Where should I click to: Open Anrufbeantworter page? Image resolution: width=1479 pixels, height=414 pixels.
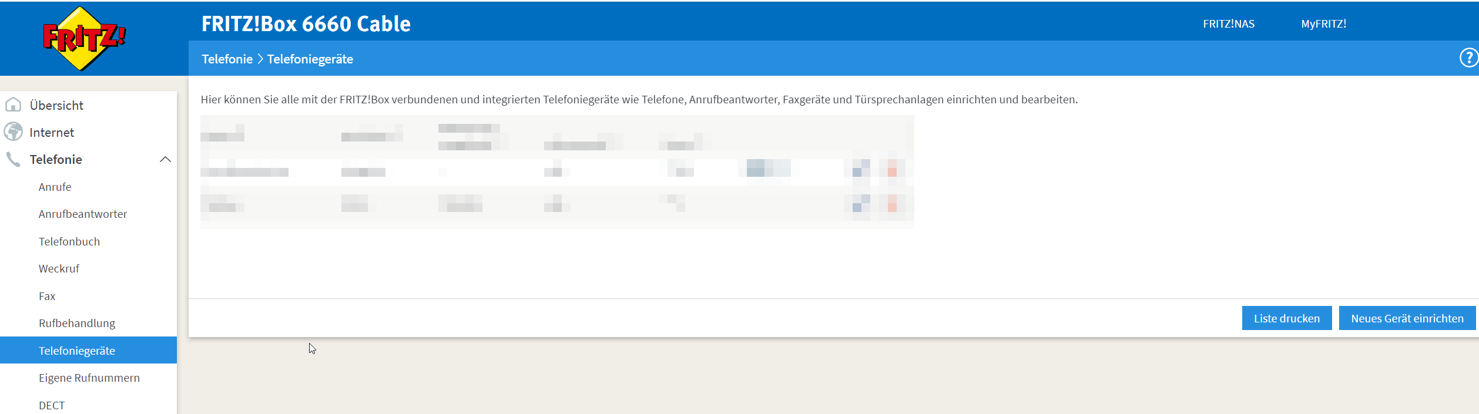pos(83,214)
